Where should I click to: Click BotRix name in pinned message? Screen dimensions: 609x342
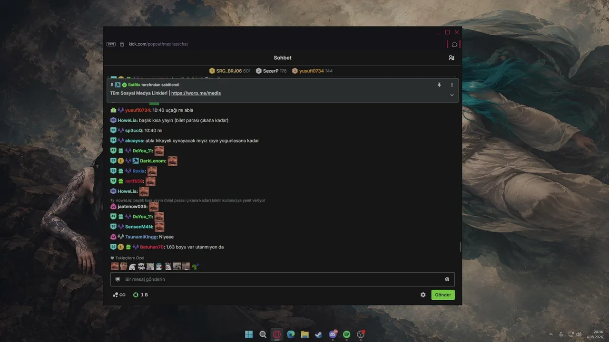[x=134, y=85]
